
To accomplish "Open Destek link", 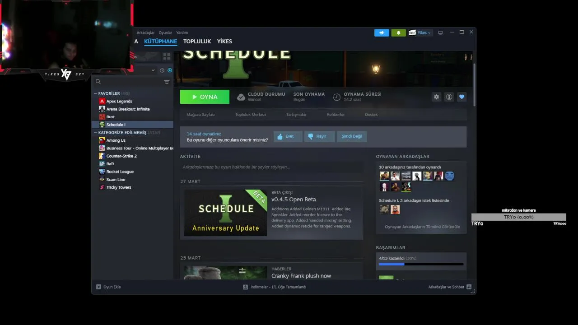I will (371, 115).
